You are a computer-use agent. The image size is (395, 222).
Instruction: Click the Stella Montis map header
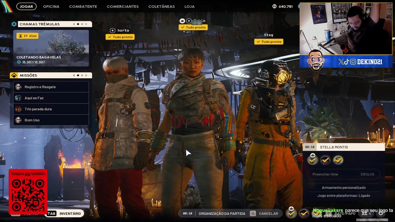pos(344,147)
